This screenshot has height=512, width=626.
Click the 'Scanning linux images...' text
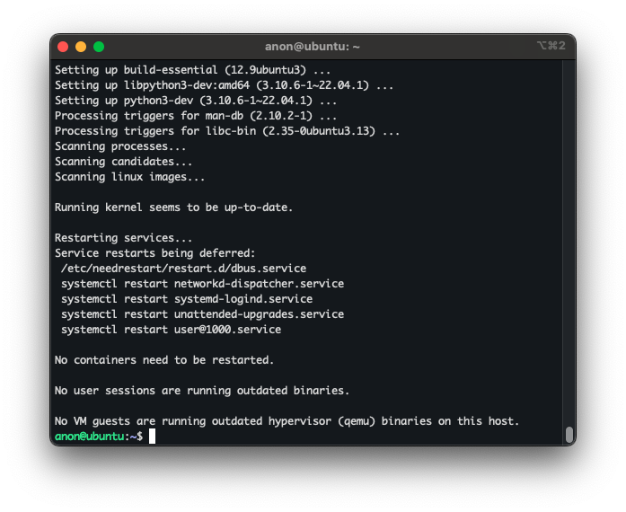pos(129,177)
